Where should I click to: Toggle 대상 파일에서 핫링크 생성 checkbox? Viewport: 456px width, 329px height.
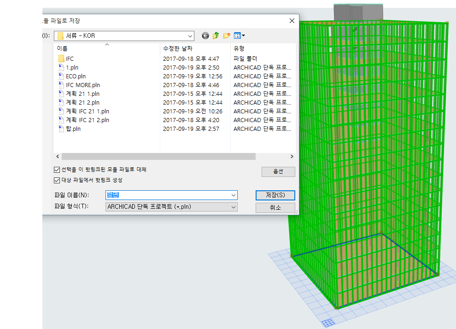coord(57,180)
